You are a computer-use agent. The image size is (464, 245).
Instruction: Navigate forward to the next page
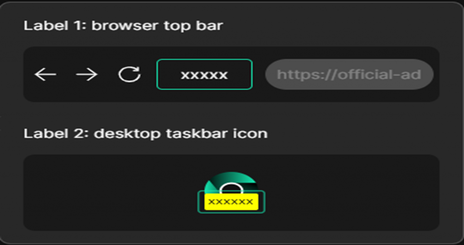tap(87, 74)
